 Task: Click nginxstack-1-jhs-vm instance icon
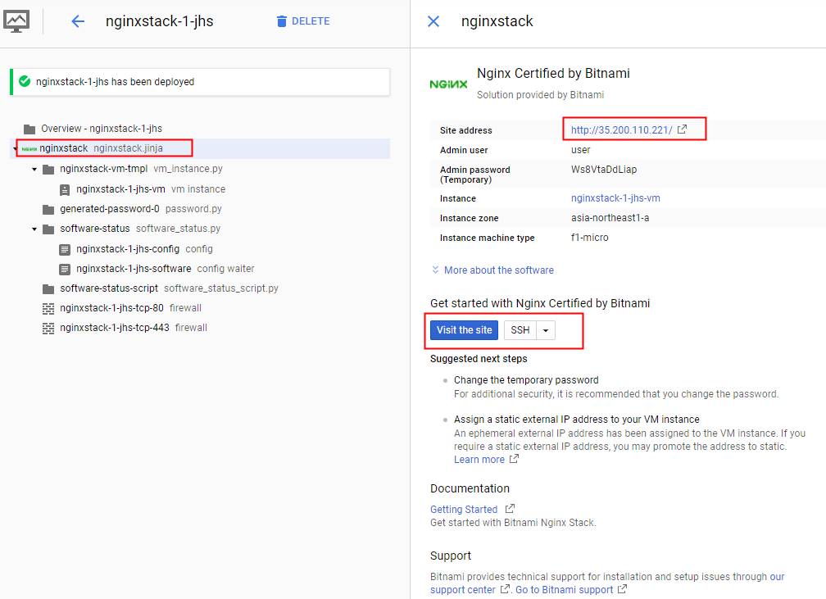pyautogui.click(x=65, y=189)
